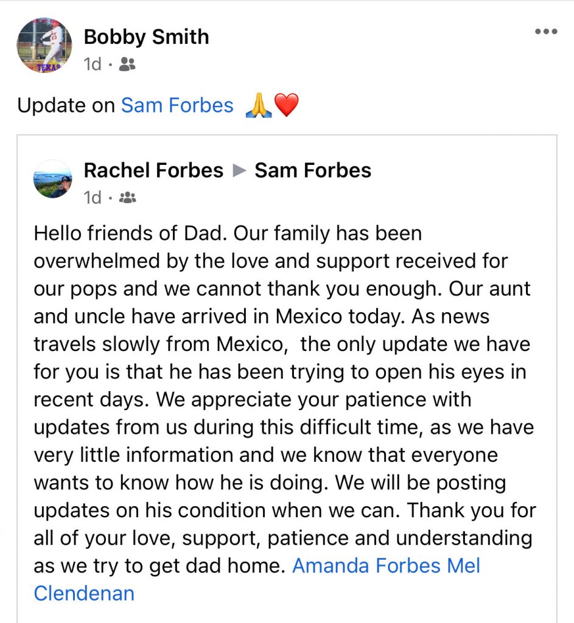
Task: Visit Rachel Forbes's profile from shared post header
Action: (153, 170)
